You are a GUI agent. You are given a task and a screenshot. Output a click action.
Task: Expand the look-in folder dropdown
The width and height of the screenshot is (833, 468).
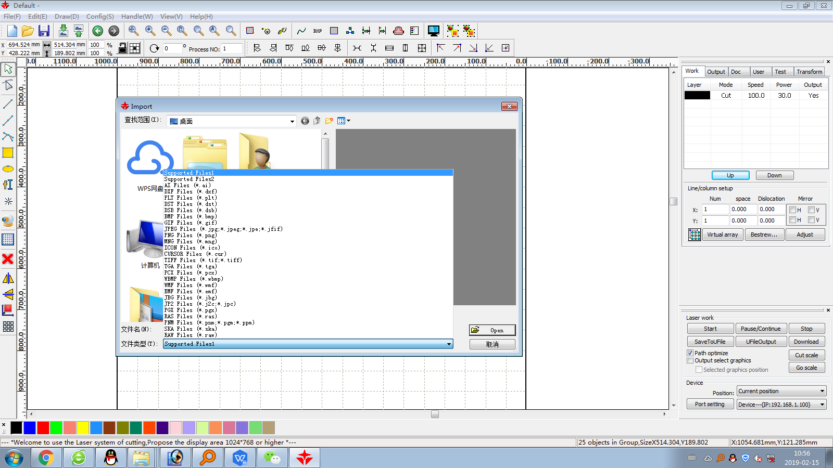292,121
